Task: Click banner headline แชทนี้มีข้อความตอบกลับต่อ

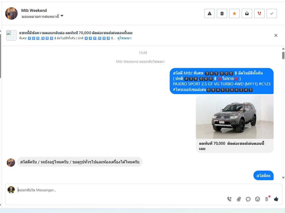Action: coord(76,33)
